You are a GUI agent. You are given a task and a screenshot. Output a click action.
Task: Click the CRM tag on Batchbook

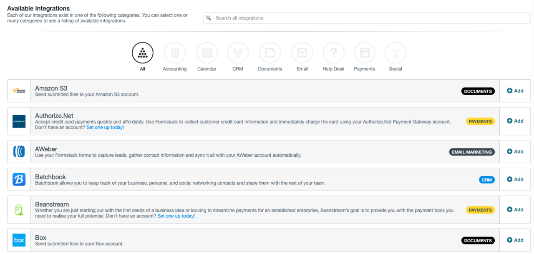[487, 180]
